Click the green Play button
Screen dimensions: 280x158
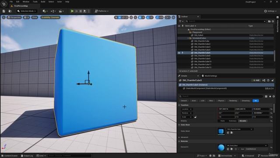pos(72,11)
